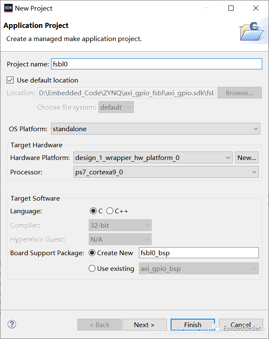
Task: Click the Finish button
Action: point(193,325)
